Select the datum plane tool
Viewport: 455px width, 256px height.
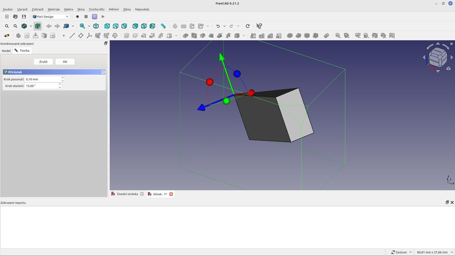[81, 36]
